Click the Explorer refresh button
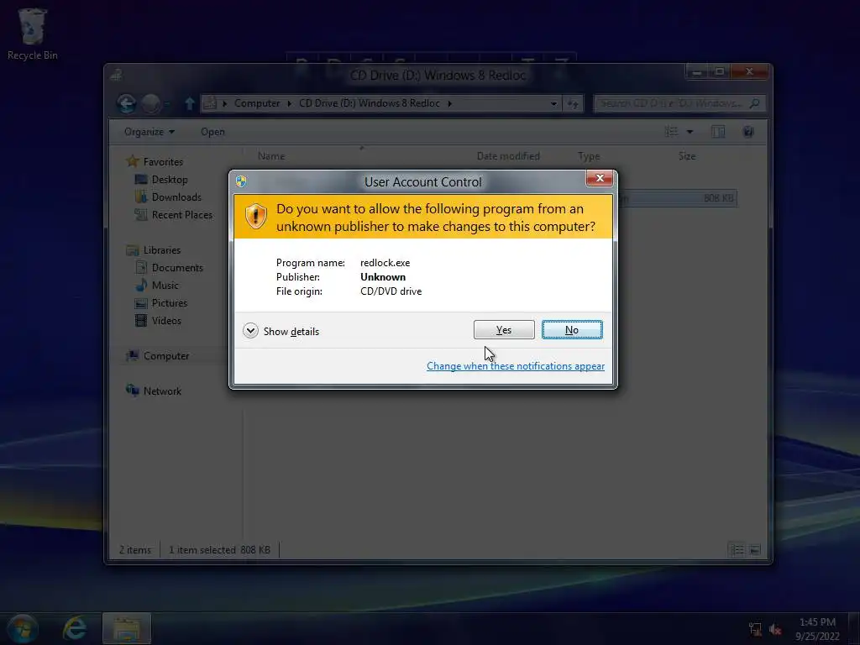This screenshot has height=645, width=860. pos(573,103)
